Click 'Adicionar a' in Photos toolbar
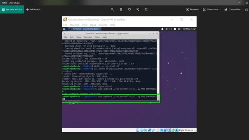Screen dimensions: 249x140 pos(33,9)
